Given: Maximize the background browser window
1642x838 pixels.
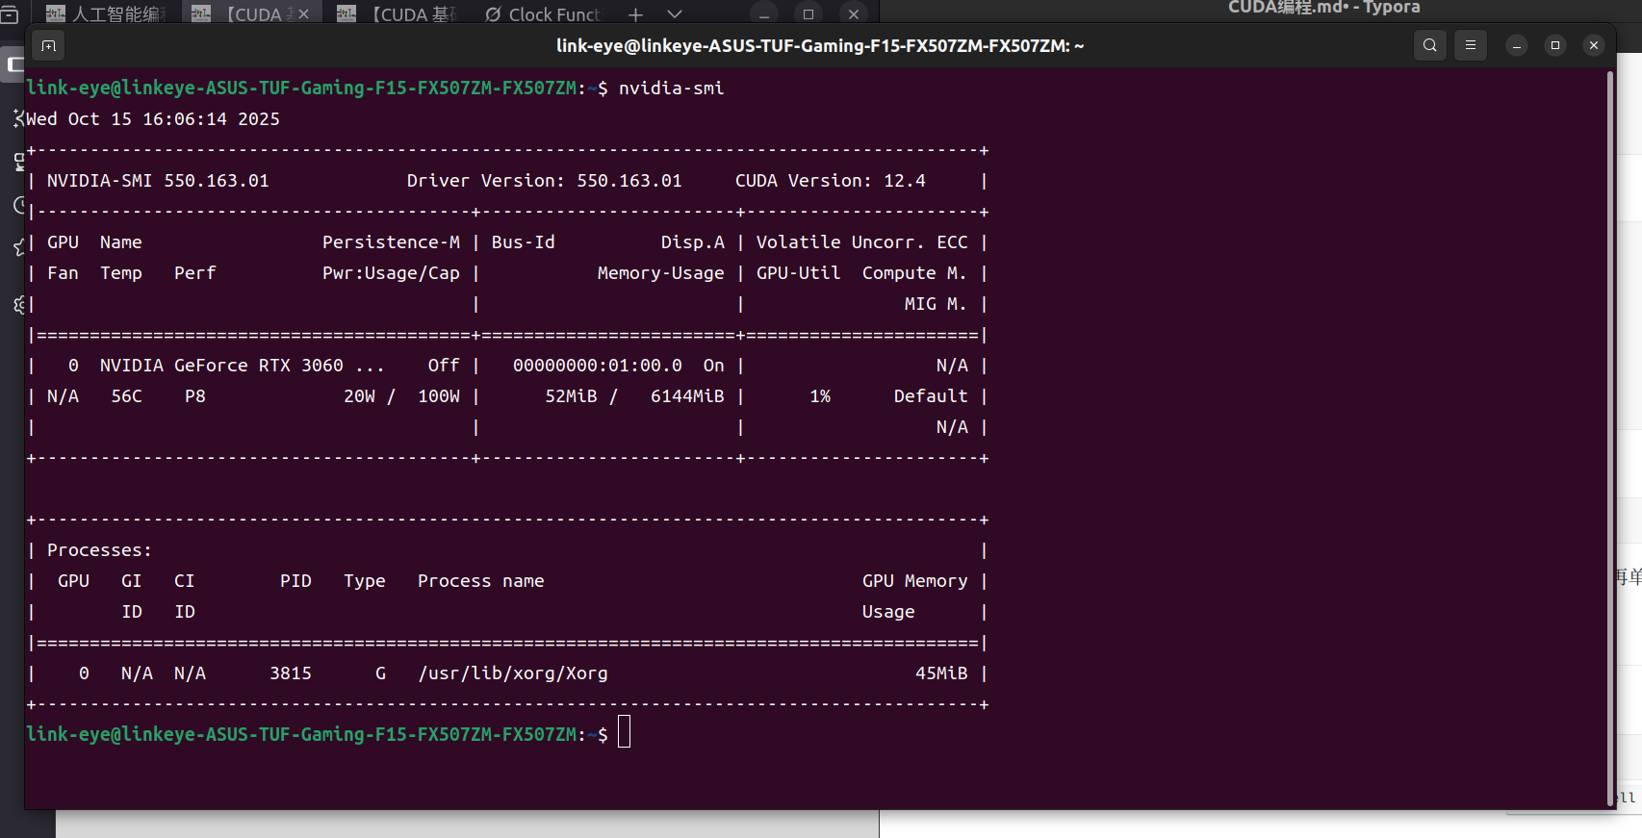Looking at the screenshot, I should coord(808,14).
